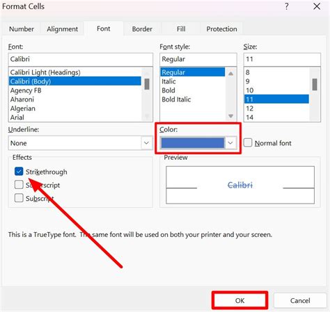Choose font size 11 in list
The height and width of the screenshot is (312, 330).
pyautogui.click(x=276, y=99)
